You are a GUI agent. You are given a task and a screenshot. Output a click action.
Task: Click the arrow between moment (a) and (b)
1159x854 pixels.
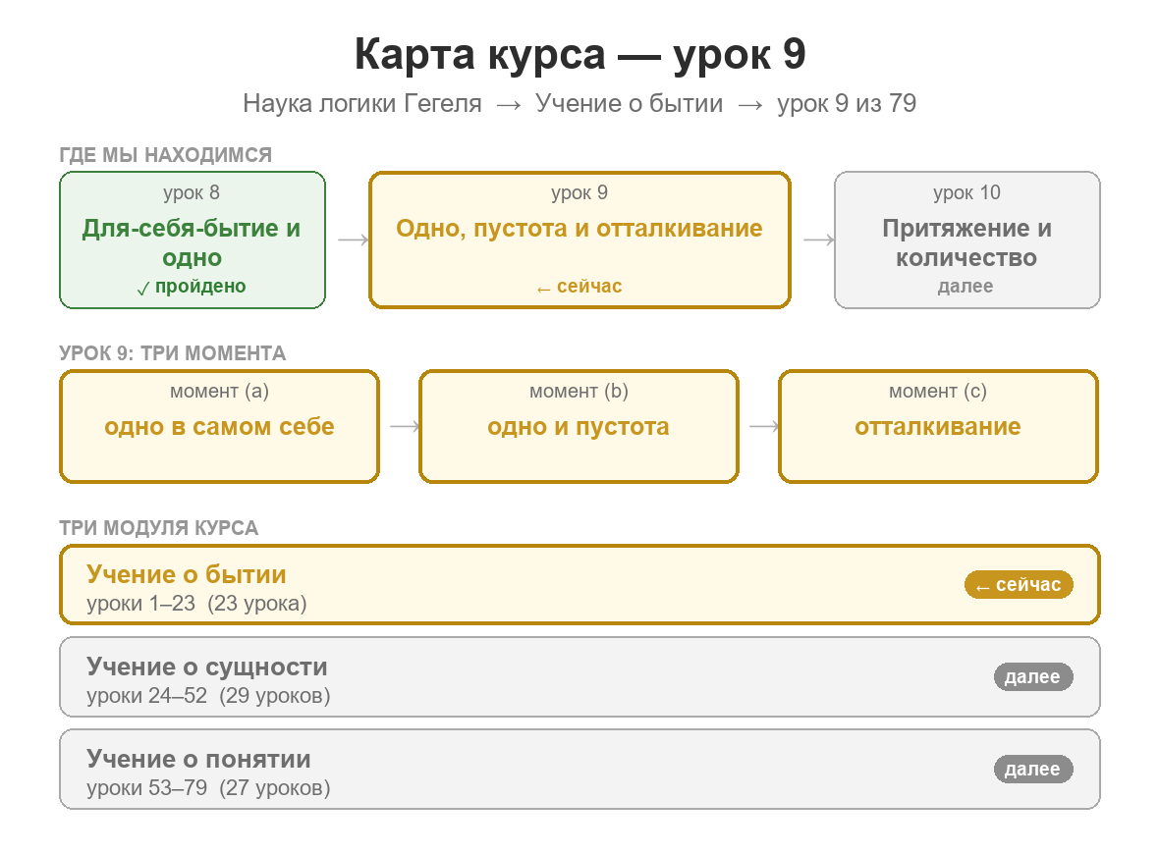pos(405,426)
